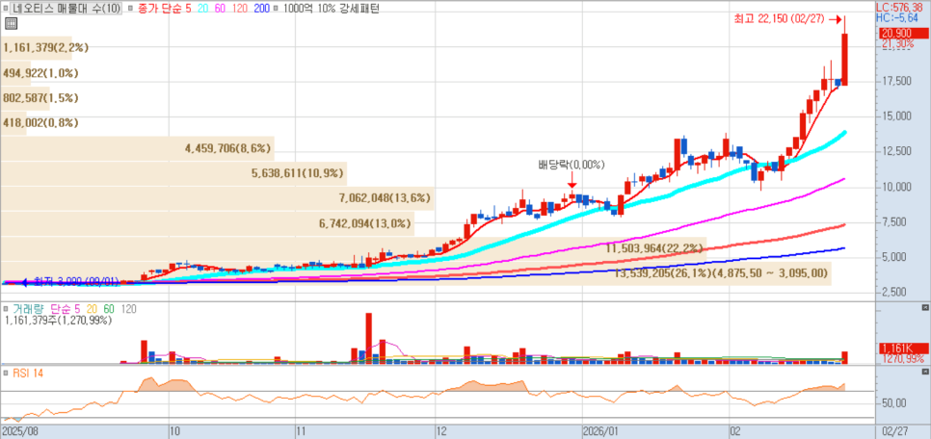This screenshot has width=931, height=439.
Task: Click the 21,30% change rate label
Action: tap(896, 44)
